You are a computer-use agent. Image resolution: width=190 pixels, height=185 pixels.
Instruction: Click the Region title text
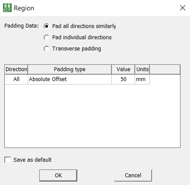(24, 8)
